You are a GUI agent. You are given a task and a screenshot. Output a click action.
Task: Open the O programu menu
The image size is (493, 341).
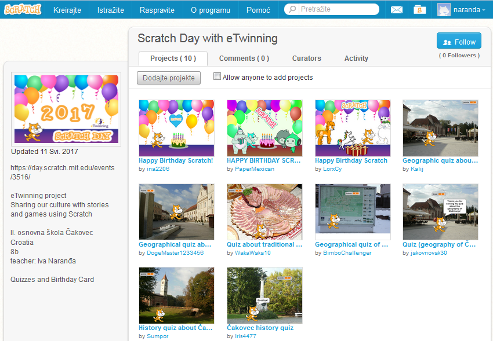pos(211,10)
